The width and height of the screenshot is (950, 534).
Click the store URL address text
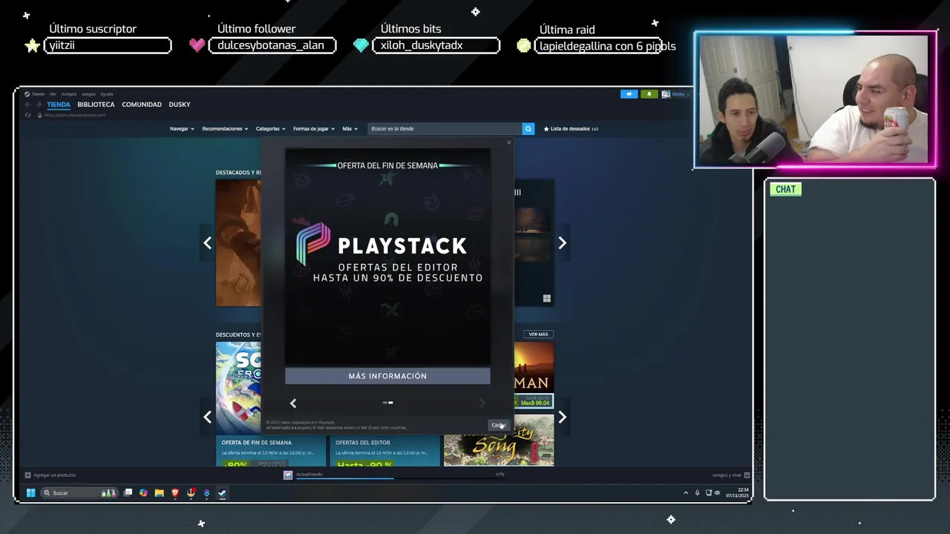point(75,115)
